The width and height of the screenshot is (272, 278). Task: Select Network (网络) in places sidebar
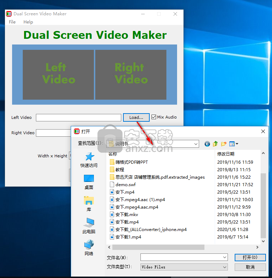(x=89, y=248)
